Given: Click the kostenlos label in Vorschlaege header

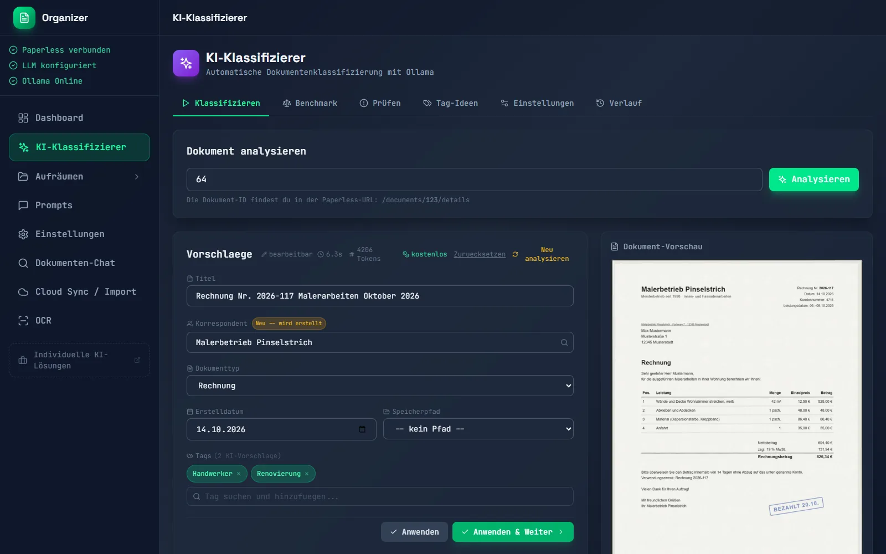Looking at the screenshot, I should coord(425,254).
